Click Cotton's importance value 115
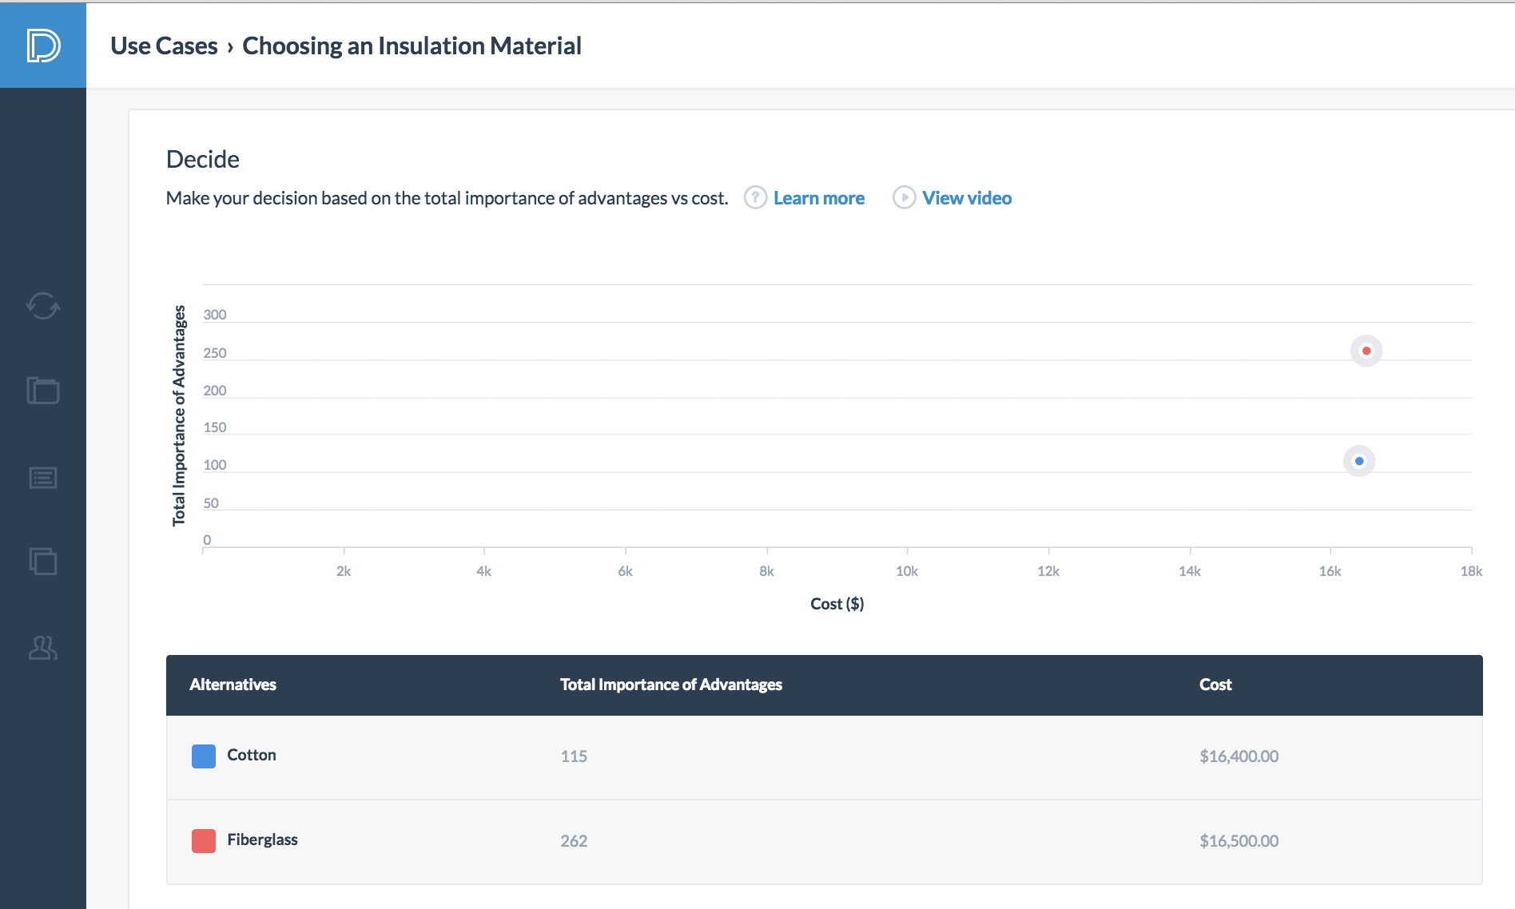Image resolution: width=1515 pixels, height=909 pixels. pos(574,756)
